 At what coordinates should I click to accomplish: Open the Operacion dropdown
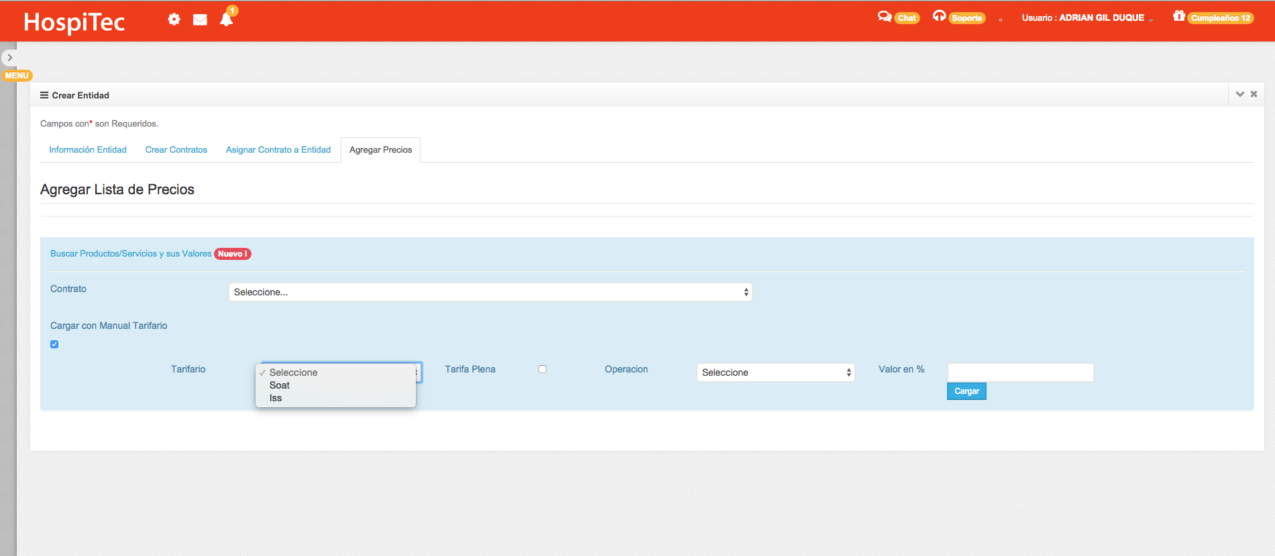pos(775,372)
